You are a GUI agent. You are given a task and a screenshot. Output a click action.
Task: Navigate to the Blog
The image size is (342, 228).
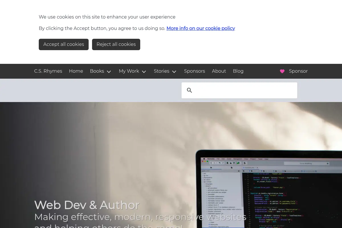(238, 71)
